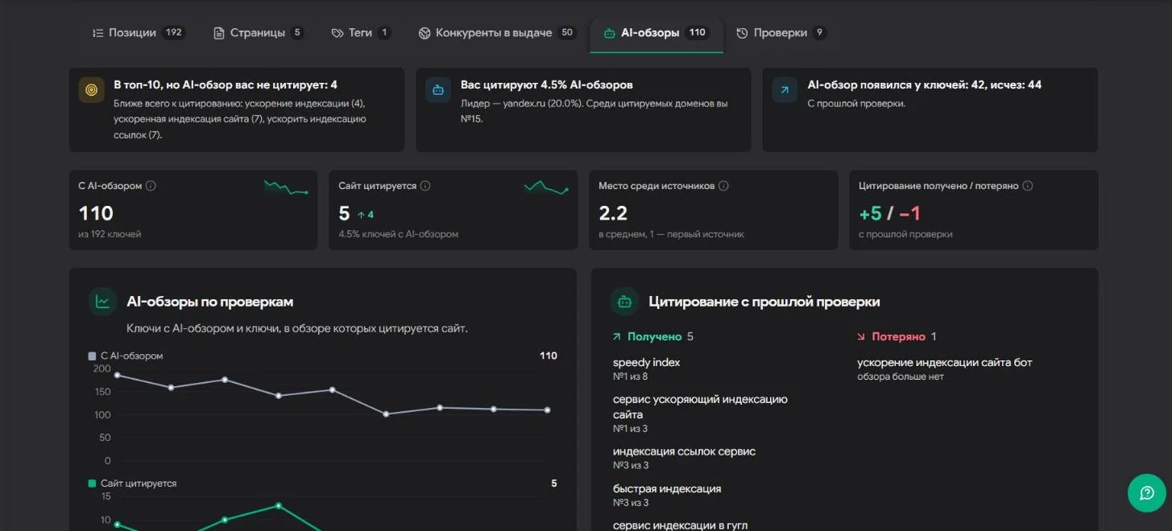Click 'AI-обзор появился у ключей: 42, исчез: 44'

pyautogui.click(x=925, y=84)
